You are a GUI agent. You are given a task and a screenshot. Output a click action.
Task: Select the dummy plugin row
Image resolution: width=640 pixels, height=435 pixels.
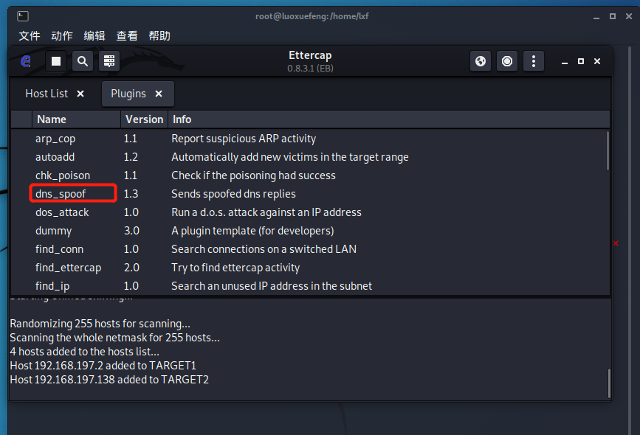click(x=309, y=231)
